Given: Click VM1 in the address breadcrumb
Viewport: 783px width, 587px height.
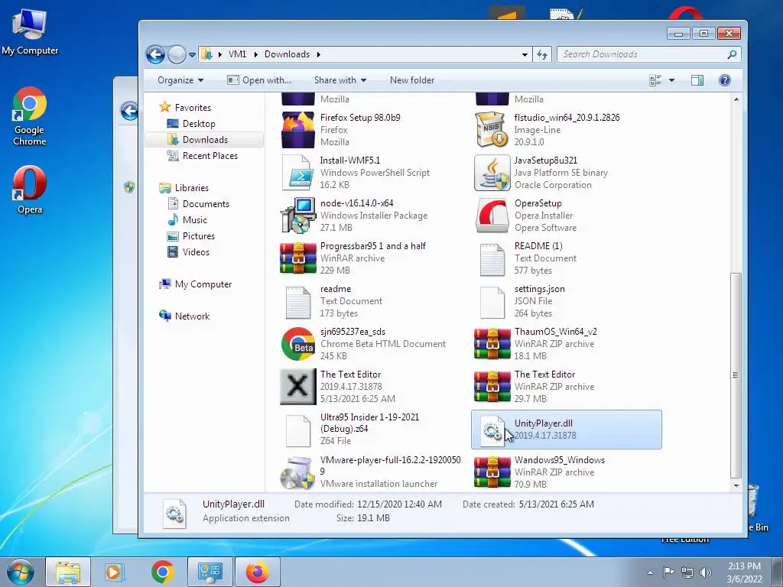Looking at the screenshot, I should tap(237, 54).
